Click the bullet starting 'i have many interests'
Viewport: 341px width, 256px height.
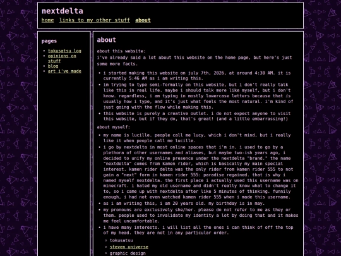[x=198, y=230]
